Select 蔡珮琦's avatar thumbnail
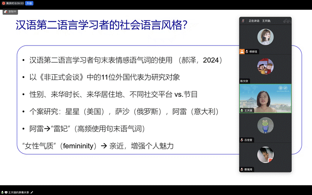 click(x=265, y=155)
